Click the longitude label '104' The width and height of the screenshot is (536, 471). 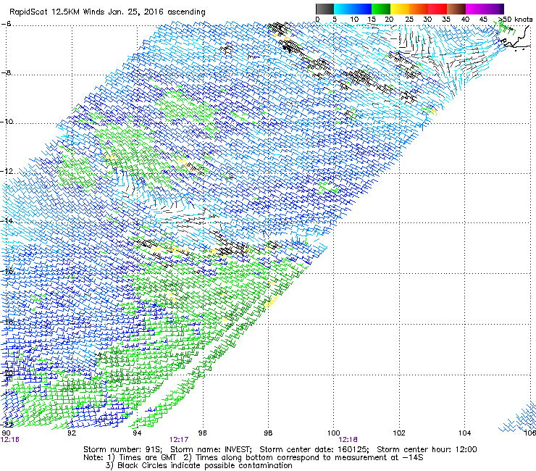tap(464, 433)
